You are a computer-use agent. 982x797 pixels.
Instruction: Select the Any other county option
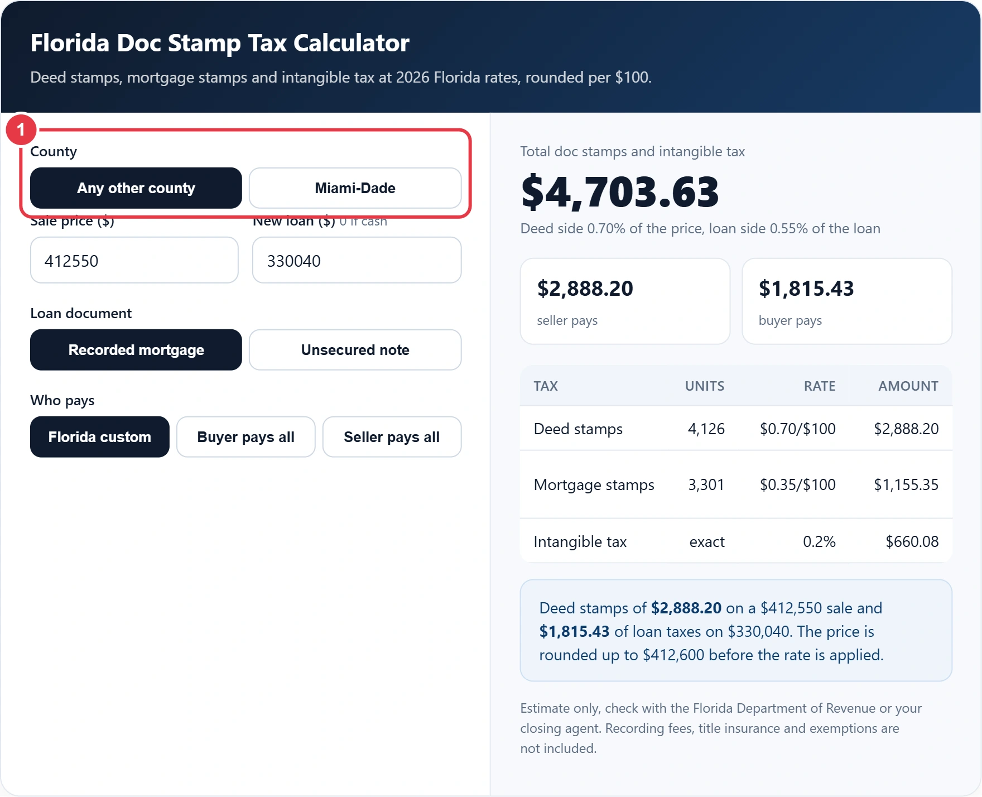point(136,188)
